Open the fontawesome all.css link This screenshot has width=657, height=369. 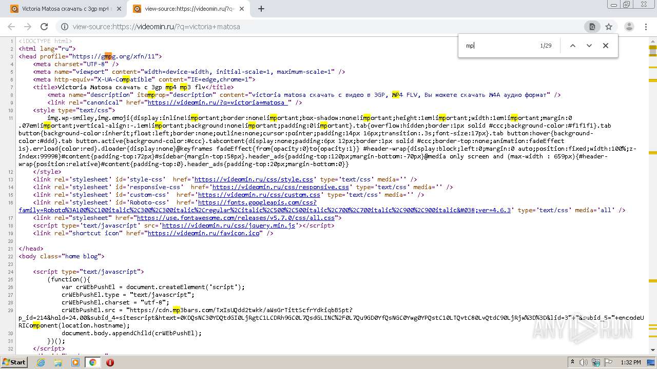pyautogui.click(x=236, y=218)
